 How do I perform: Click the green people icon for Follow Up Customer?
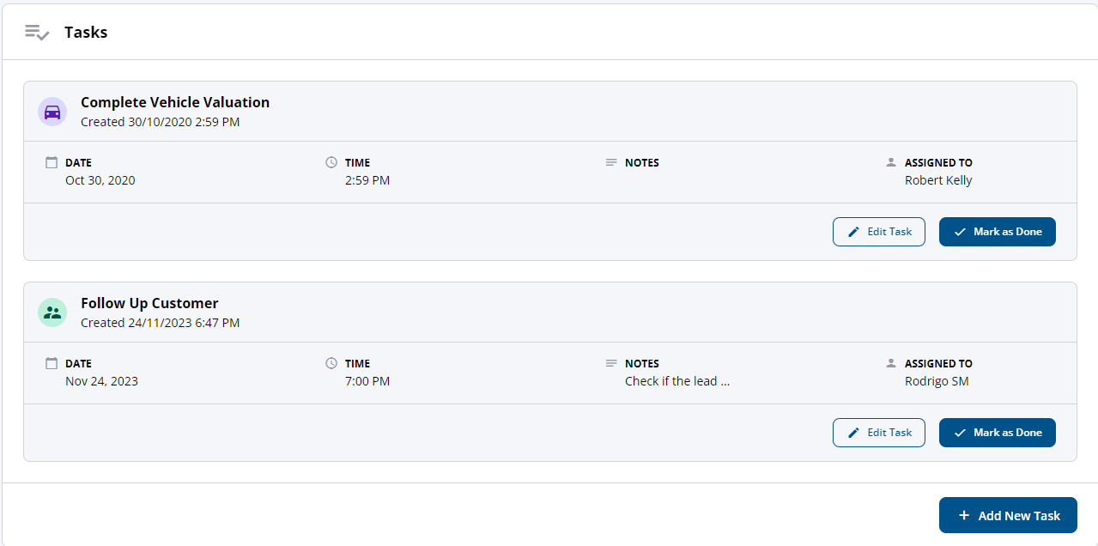click(x=52, y=312)
